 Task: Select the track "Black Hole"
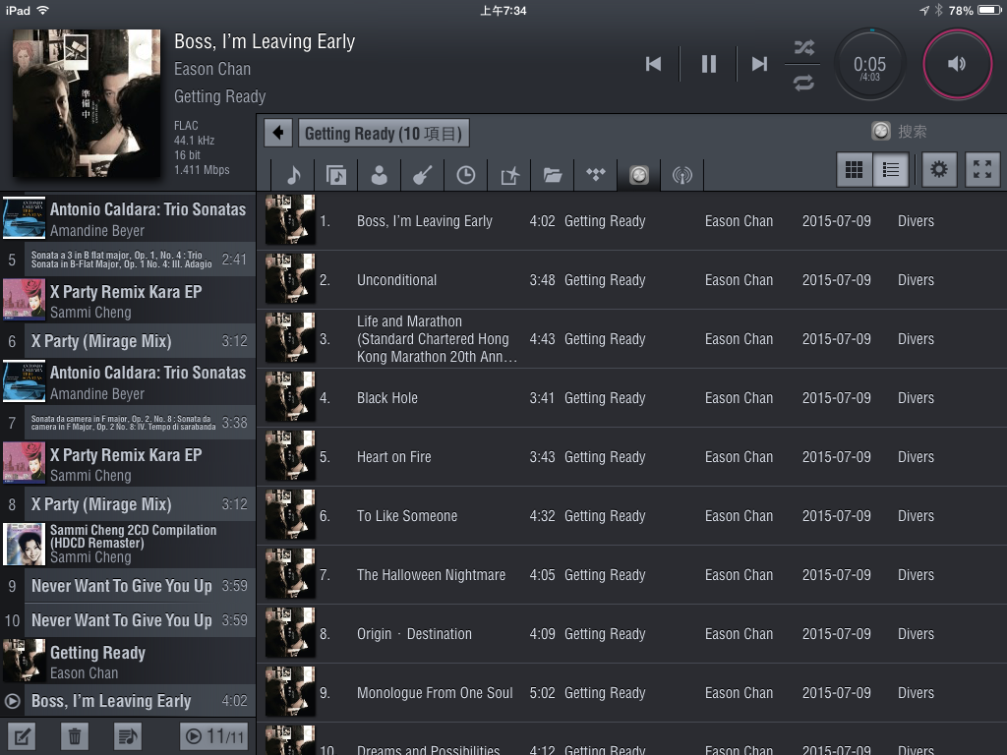pyautogui.click(x=387, y=398)
